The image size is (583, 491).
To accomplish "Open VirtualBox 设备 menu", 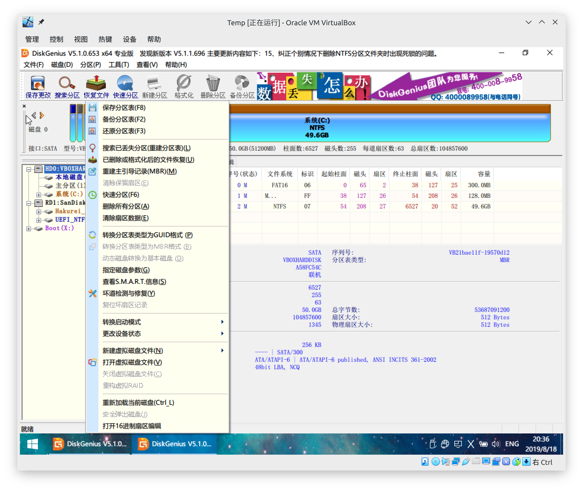I will click(129, 39).
